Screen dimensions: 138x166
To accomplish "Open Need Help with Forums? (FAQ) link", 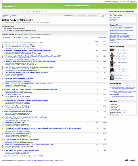I will point(122,11).
